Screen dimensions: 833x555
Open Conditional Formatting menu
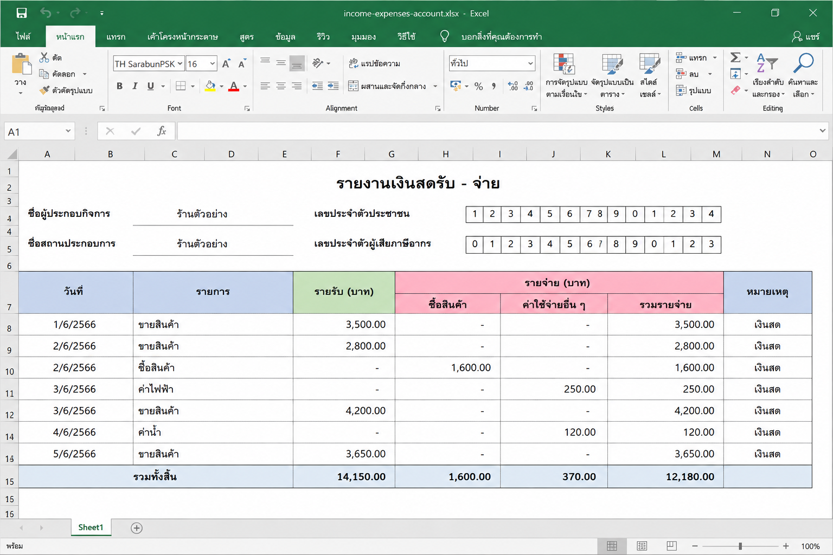[567, 75]
